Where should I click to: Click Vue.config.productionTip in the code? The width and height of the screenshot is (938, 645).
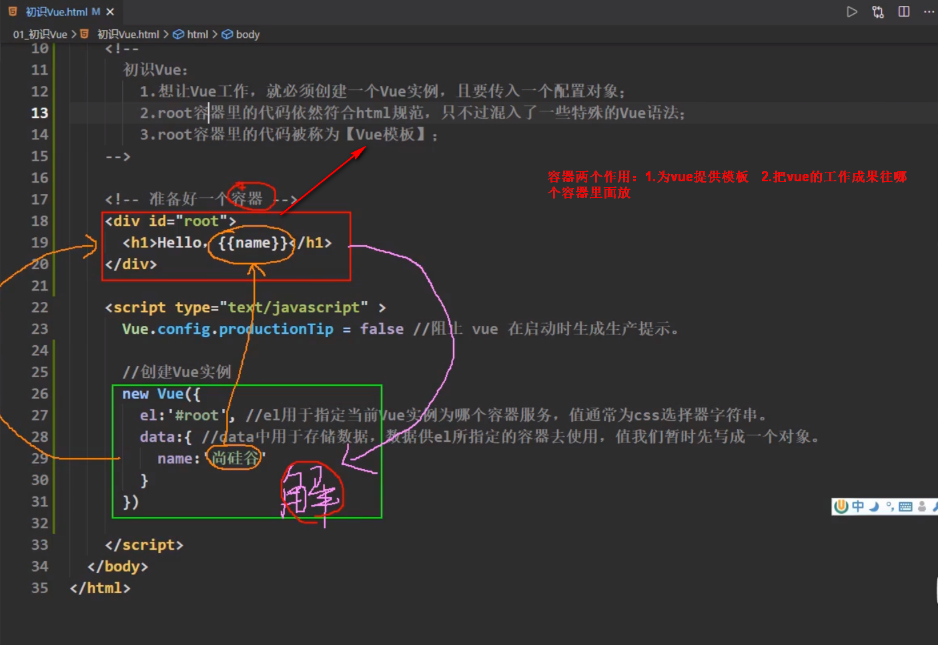[x=227, y=328]
